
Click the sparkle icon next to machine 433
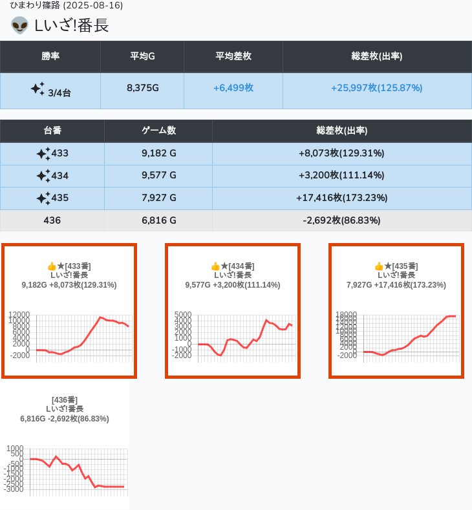[x=43, y=154]
